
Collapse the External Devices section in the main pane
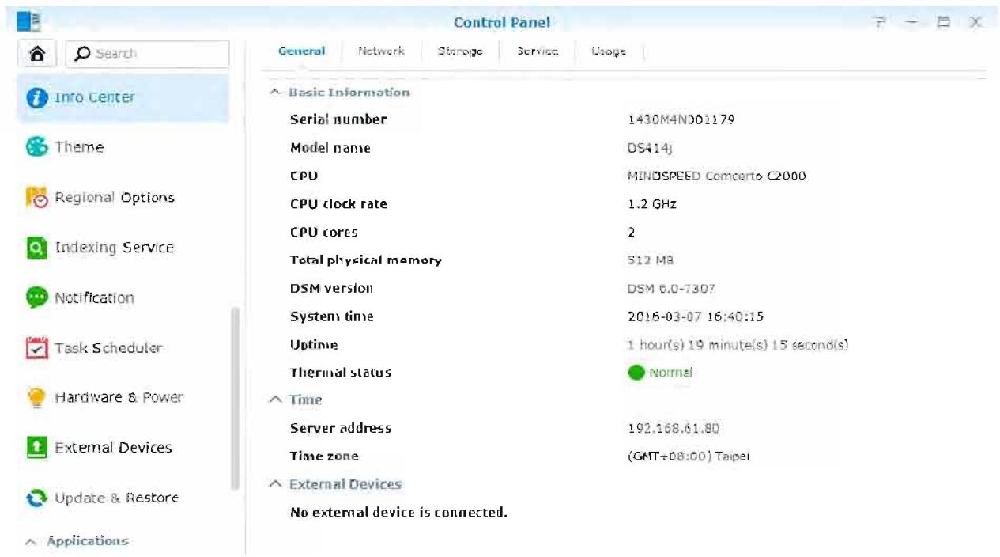click(274, 484)
